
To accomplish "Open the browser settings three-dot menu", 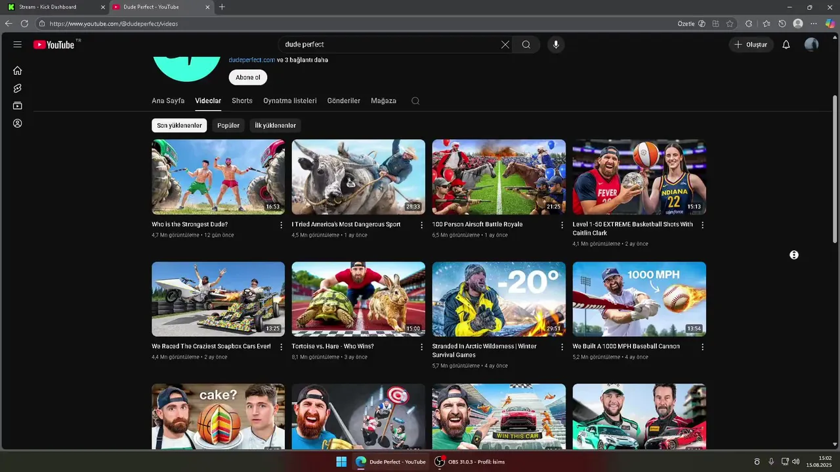I will [x=814, y=24].
